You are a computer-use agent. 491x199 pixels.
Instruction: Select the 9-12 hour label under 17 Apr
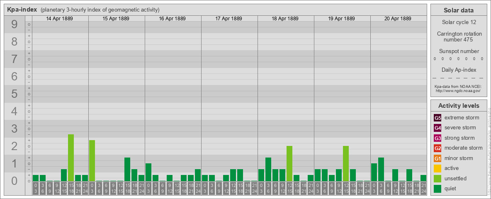point(226,188)
